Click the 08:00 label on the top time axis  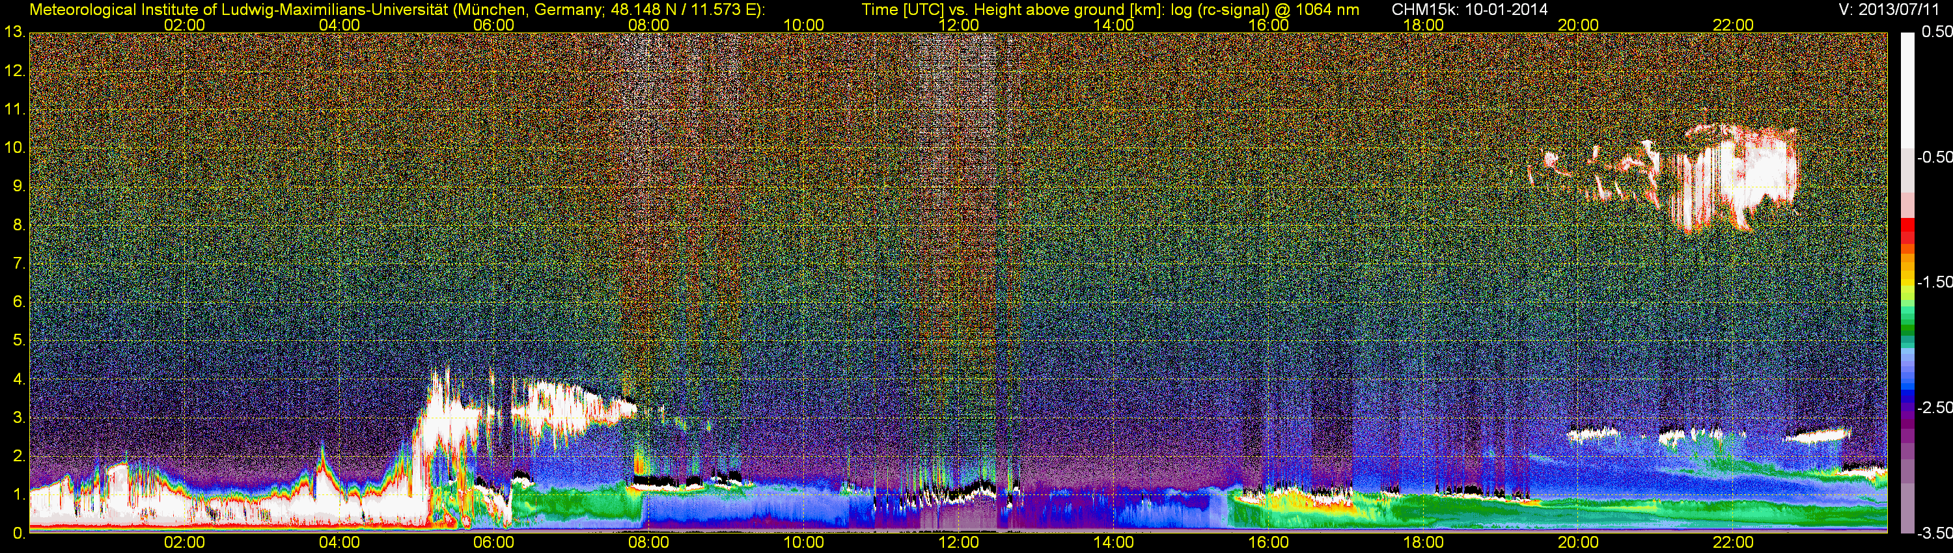pyautogui.click(x=649, y=25)
